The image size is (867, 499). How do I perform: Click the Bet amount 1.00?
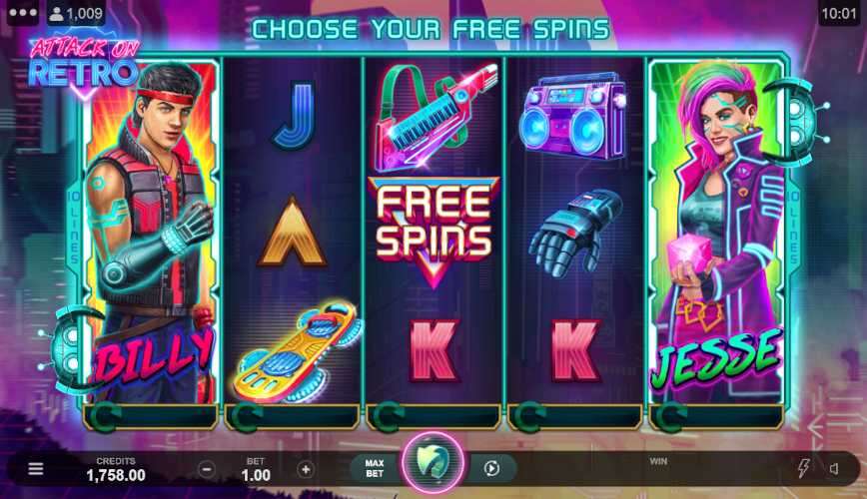pyautogui.click(x=256, y=475)
